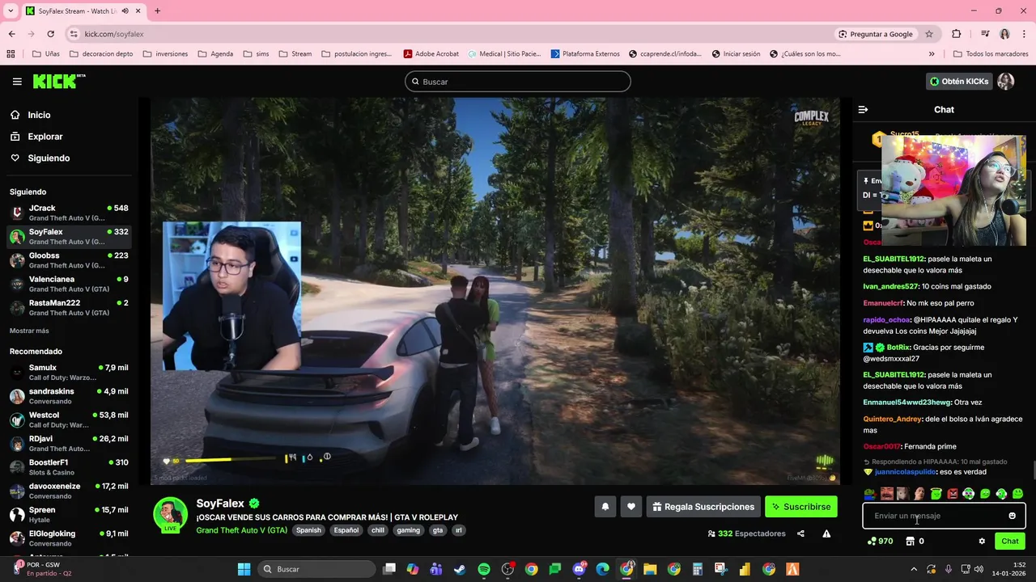Send message with green Chat button
The image size is (1036, 582).
[x=1010, y=541]
